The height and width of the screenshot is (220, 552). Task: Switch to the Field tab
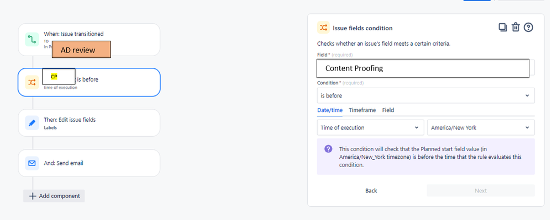pos(388,110)
